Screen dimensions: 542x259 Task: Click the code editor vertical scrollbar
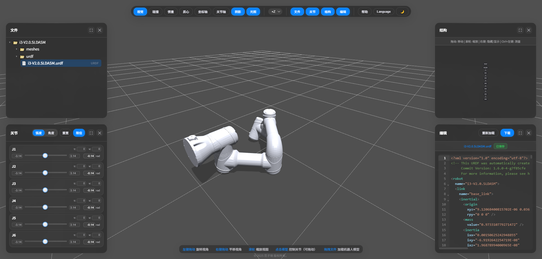pos(531,157)
